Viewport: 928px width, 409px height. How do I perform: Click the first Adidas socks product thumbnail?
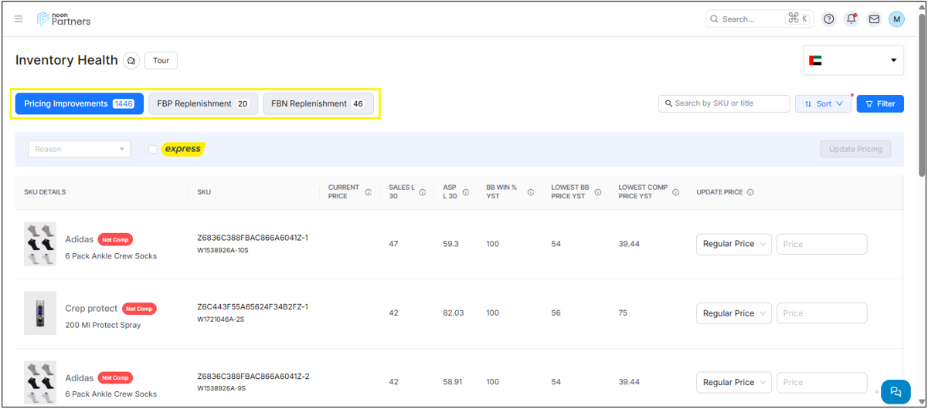point(40,245)
